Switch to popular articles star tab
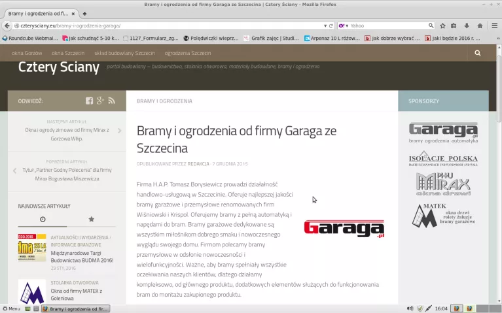 [91, 219]
